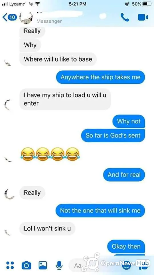This screenshot has height=275, width=154.
Task: Tap the "Not the one that will sink me" bubble
Action: [x=100, y=211]
